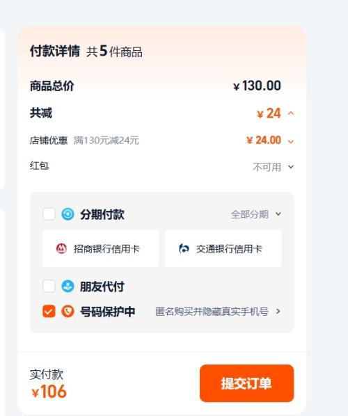
Task: Expand the 店铺优惠 ¥24.00 dropdown
Action: click(291, 141)
